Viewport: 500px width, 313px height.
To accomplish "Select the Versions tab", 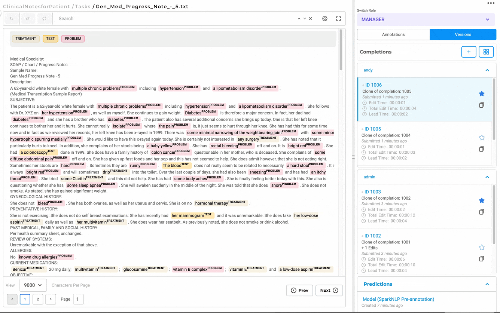I will 463,34.
